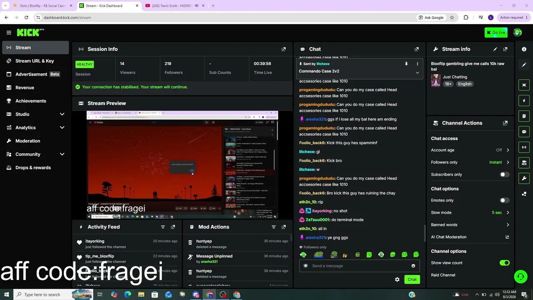Pop out the Session Info panel
Viewport: 533px width, 300px height.
coord(284,49)
